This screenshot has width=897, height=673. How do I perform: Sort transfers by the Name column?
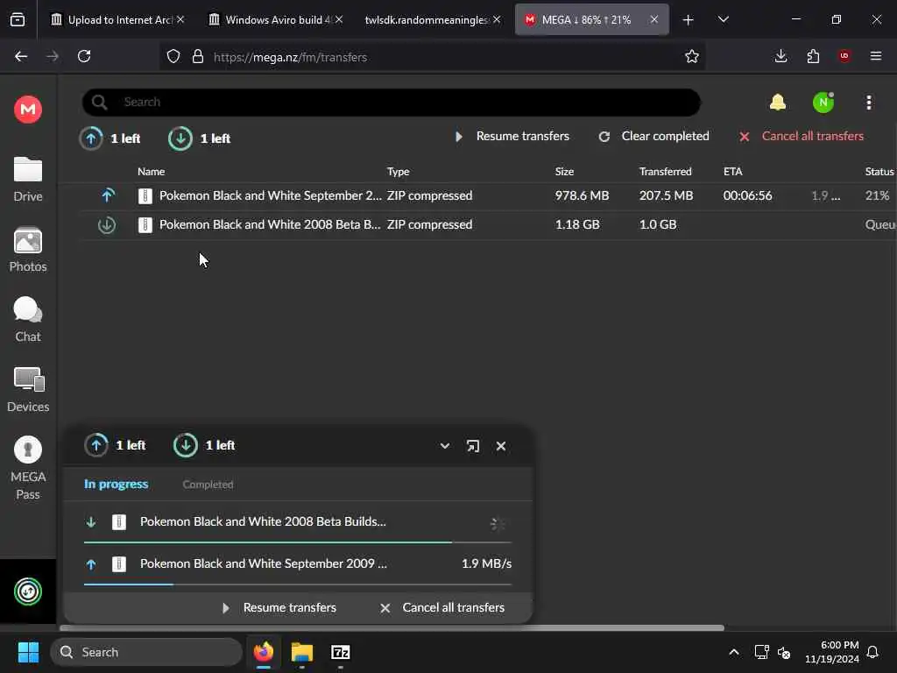pyautogui.click(x=151, y=171)
